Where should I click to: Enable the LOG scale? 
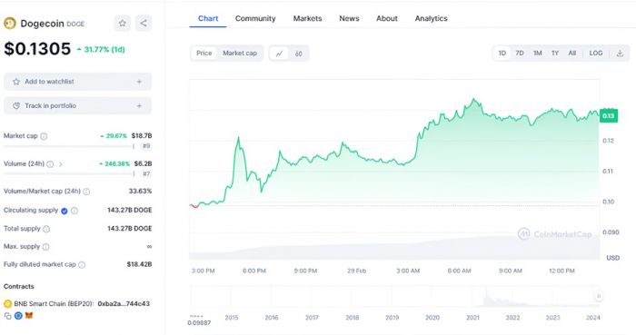[595, 53]
